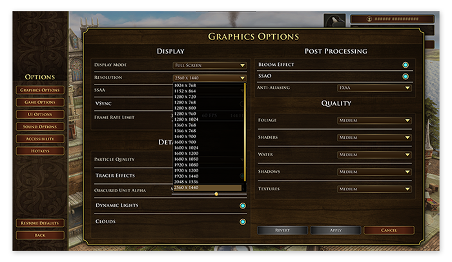Open the Foliage quality dropdown
Viewport: 452px width, 262px height.
click(x=374, y=120)
